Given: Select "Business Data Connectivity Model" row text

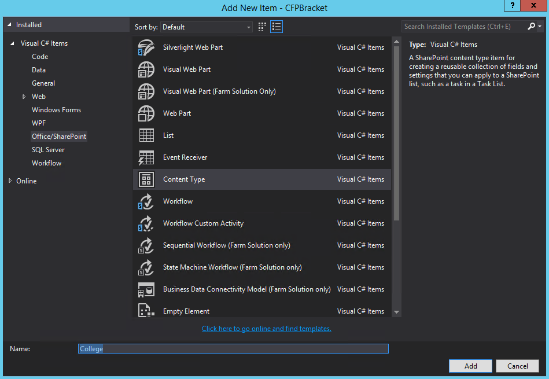Looking at the screenshot, I should [x=246, y=289].
